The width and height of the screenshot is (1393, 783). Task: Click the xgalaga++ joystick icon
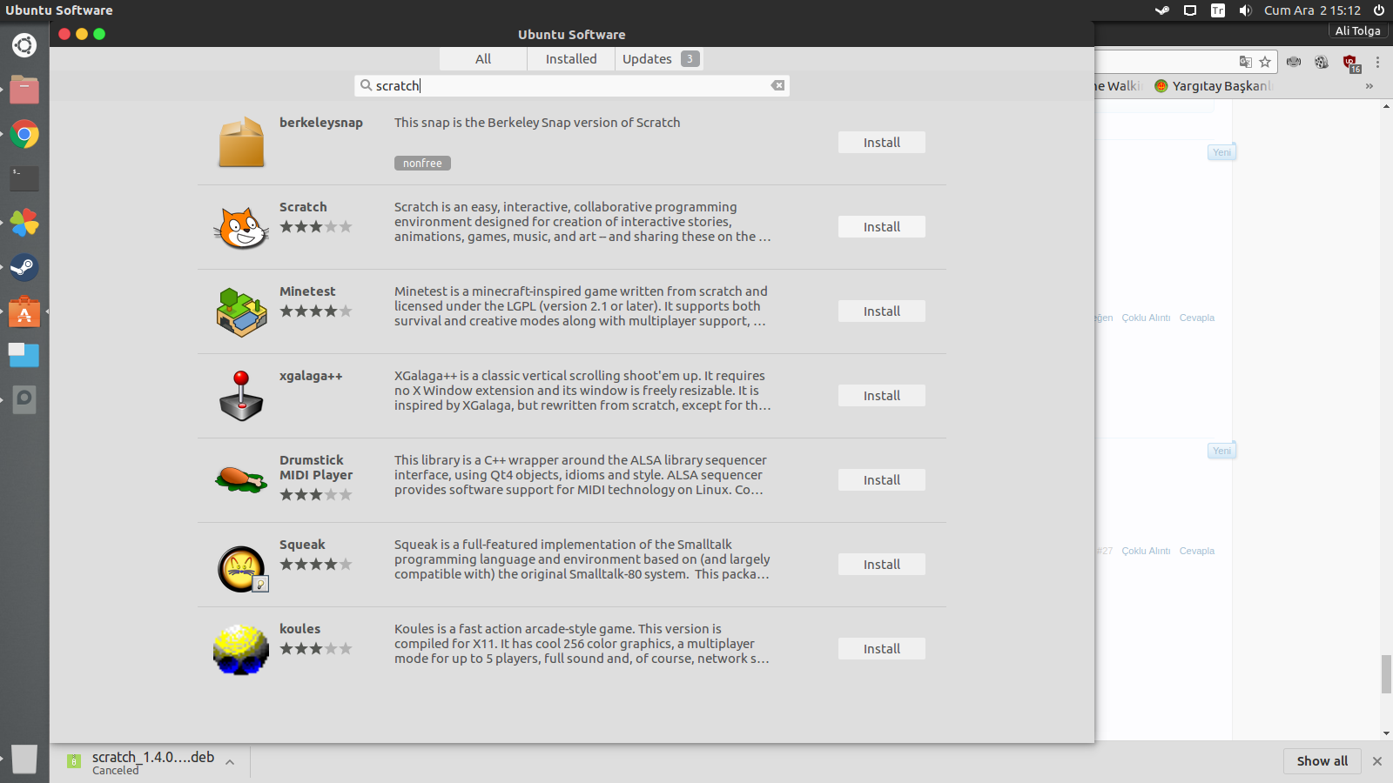[x=241, y=396]
